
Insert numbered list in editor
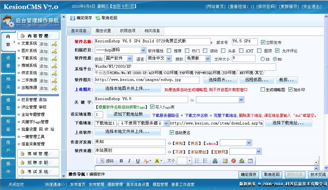click(x=197, y=161)
